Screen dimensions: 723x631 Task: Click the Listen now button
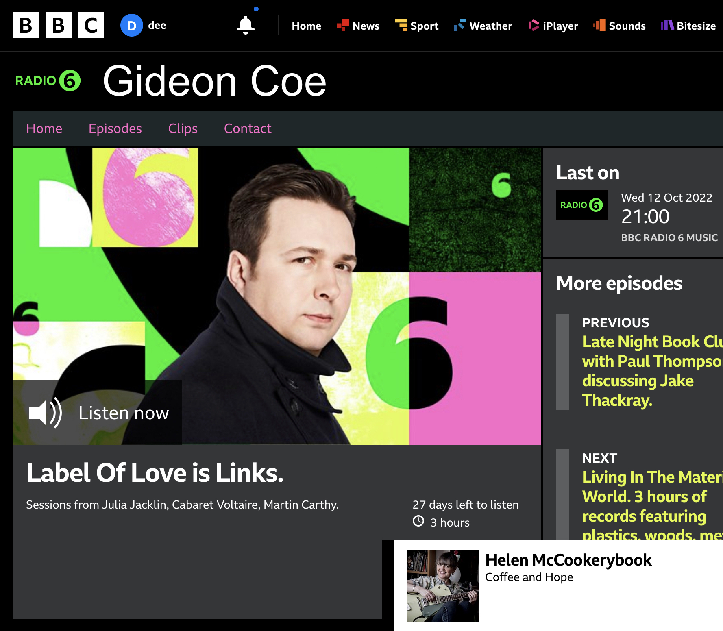98,413
